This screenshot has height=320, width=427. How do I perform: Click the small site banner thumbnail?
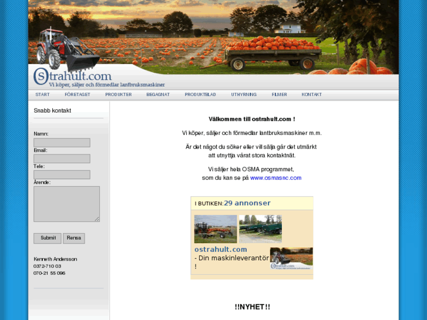(291, 258)
